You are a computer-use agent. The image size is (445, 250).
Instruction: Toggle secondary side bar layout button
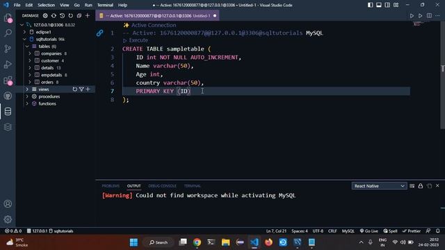(x=387, y=5)
